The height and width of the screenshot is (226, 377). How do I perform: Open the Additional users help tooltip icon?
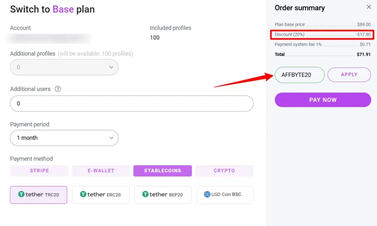coord(58,89)
